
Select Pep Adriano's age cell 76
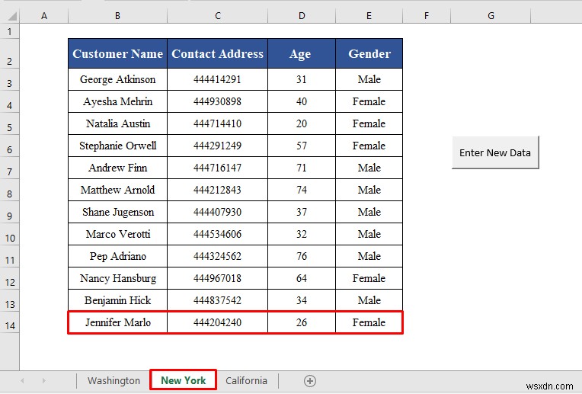coord(302,256)
